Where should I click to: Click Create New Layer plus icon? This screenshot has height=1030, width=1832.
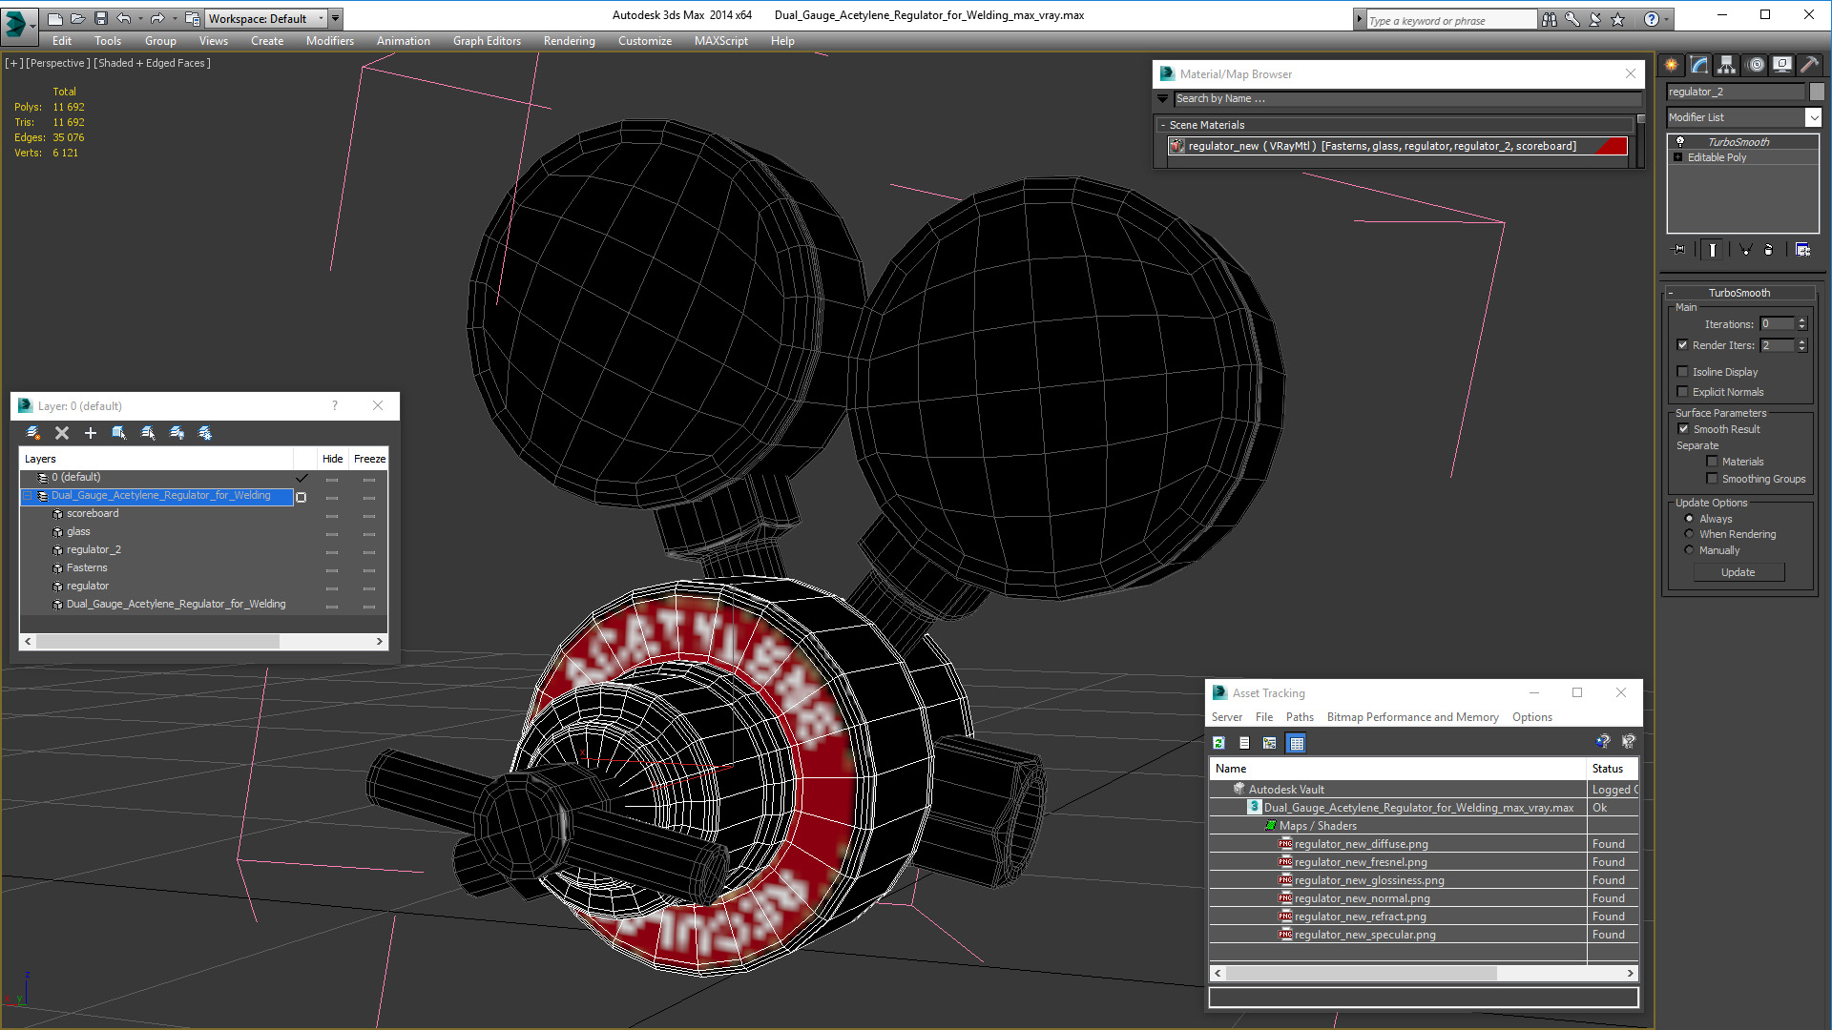(91, 433)
